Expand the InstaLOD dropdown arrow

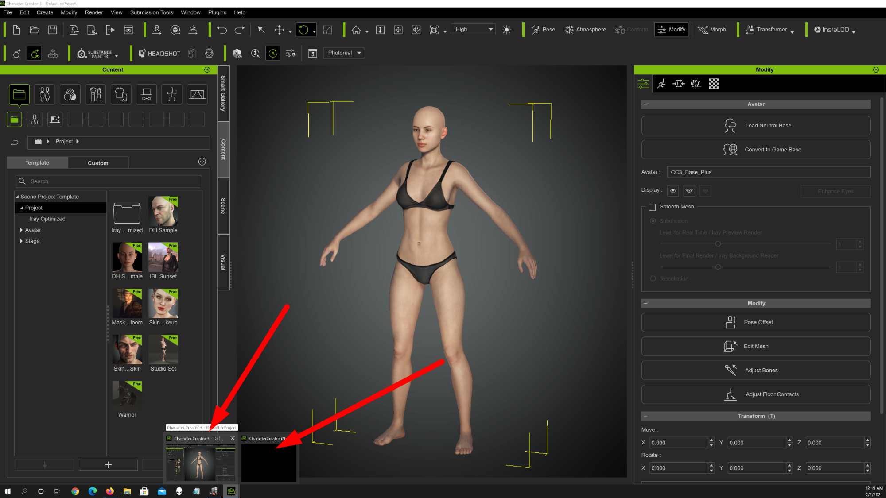(x=853, y=31)
